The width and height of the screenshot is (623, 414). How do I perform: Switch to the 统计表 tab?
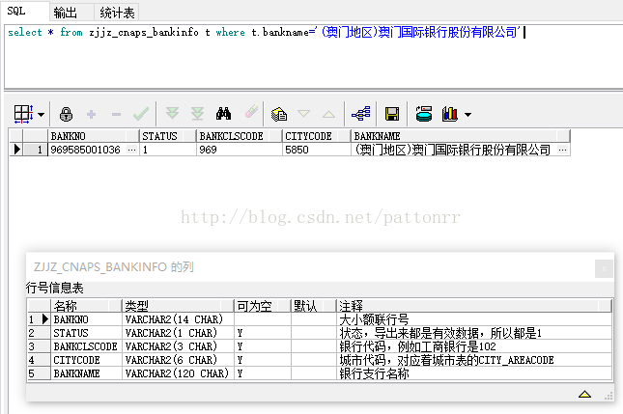pos(117,13)
